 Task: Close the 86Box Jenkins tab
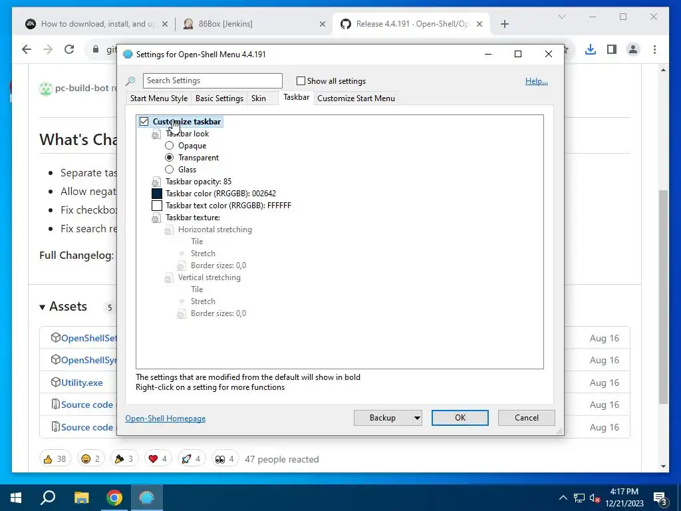coord(323,24)
